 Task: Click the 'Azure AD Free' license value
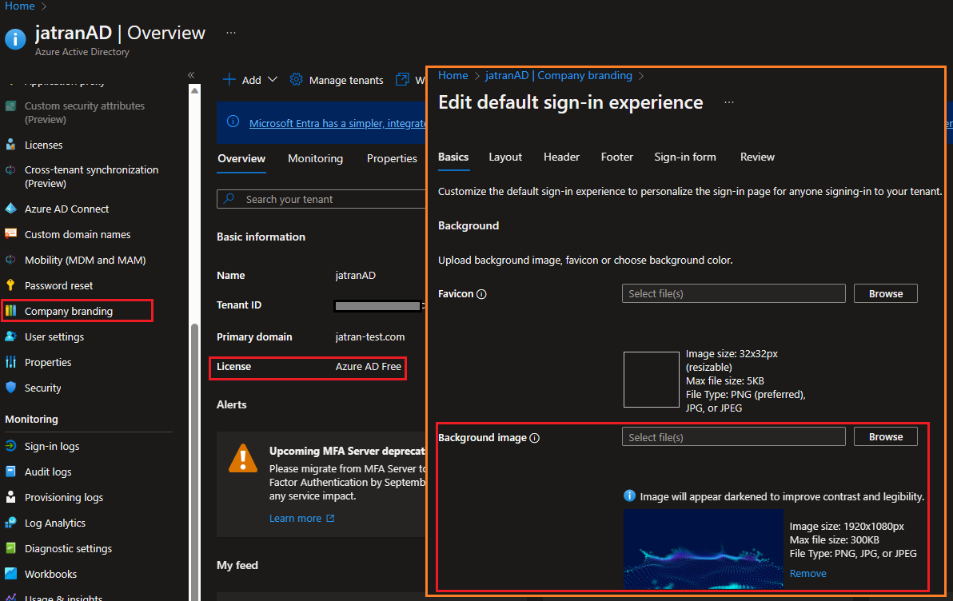coord(369,366)
